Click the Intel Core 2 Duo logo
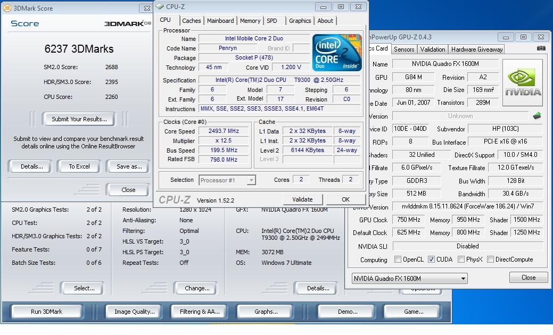 pyautogui.click(x=337, y=53)
